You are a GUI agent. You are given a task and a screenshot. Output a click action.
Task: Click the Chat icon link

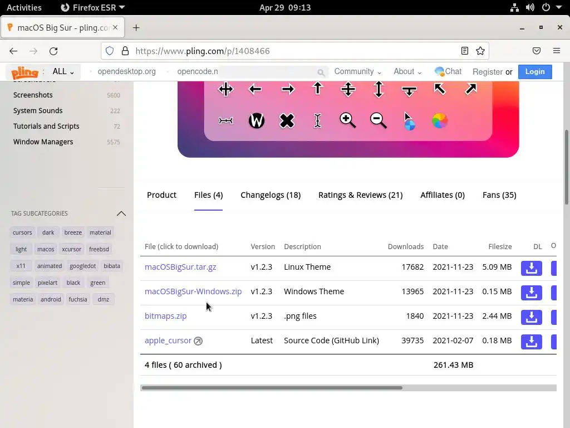pyautogui.click(x=448, y=71)
